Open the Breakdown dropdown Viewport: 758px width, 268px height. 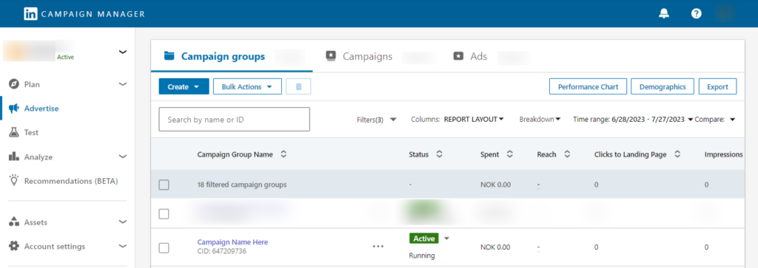coord(540,120)
